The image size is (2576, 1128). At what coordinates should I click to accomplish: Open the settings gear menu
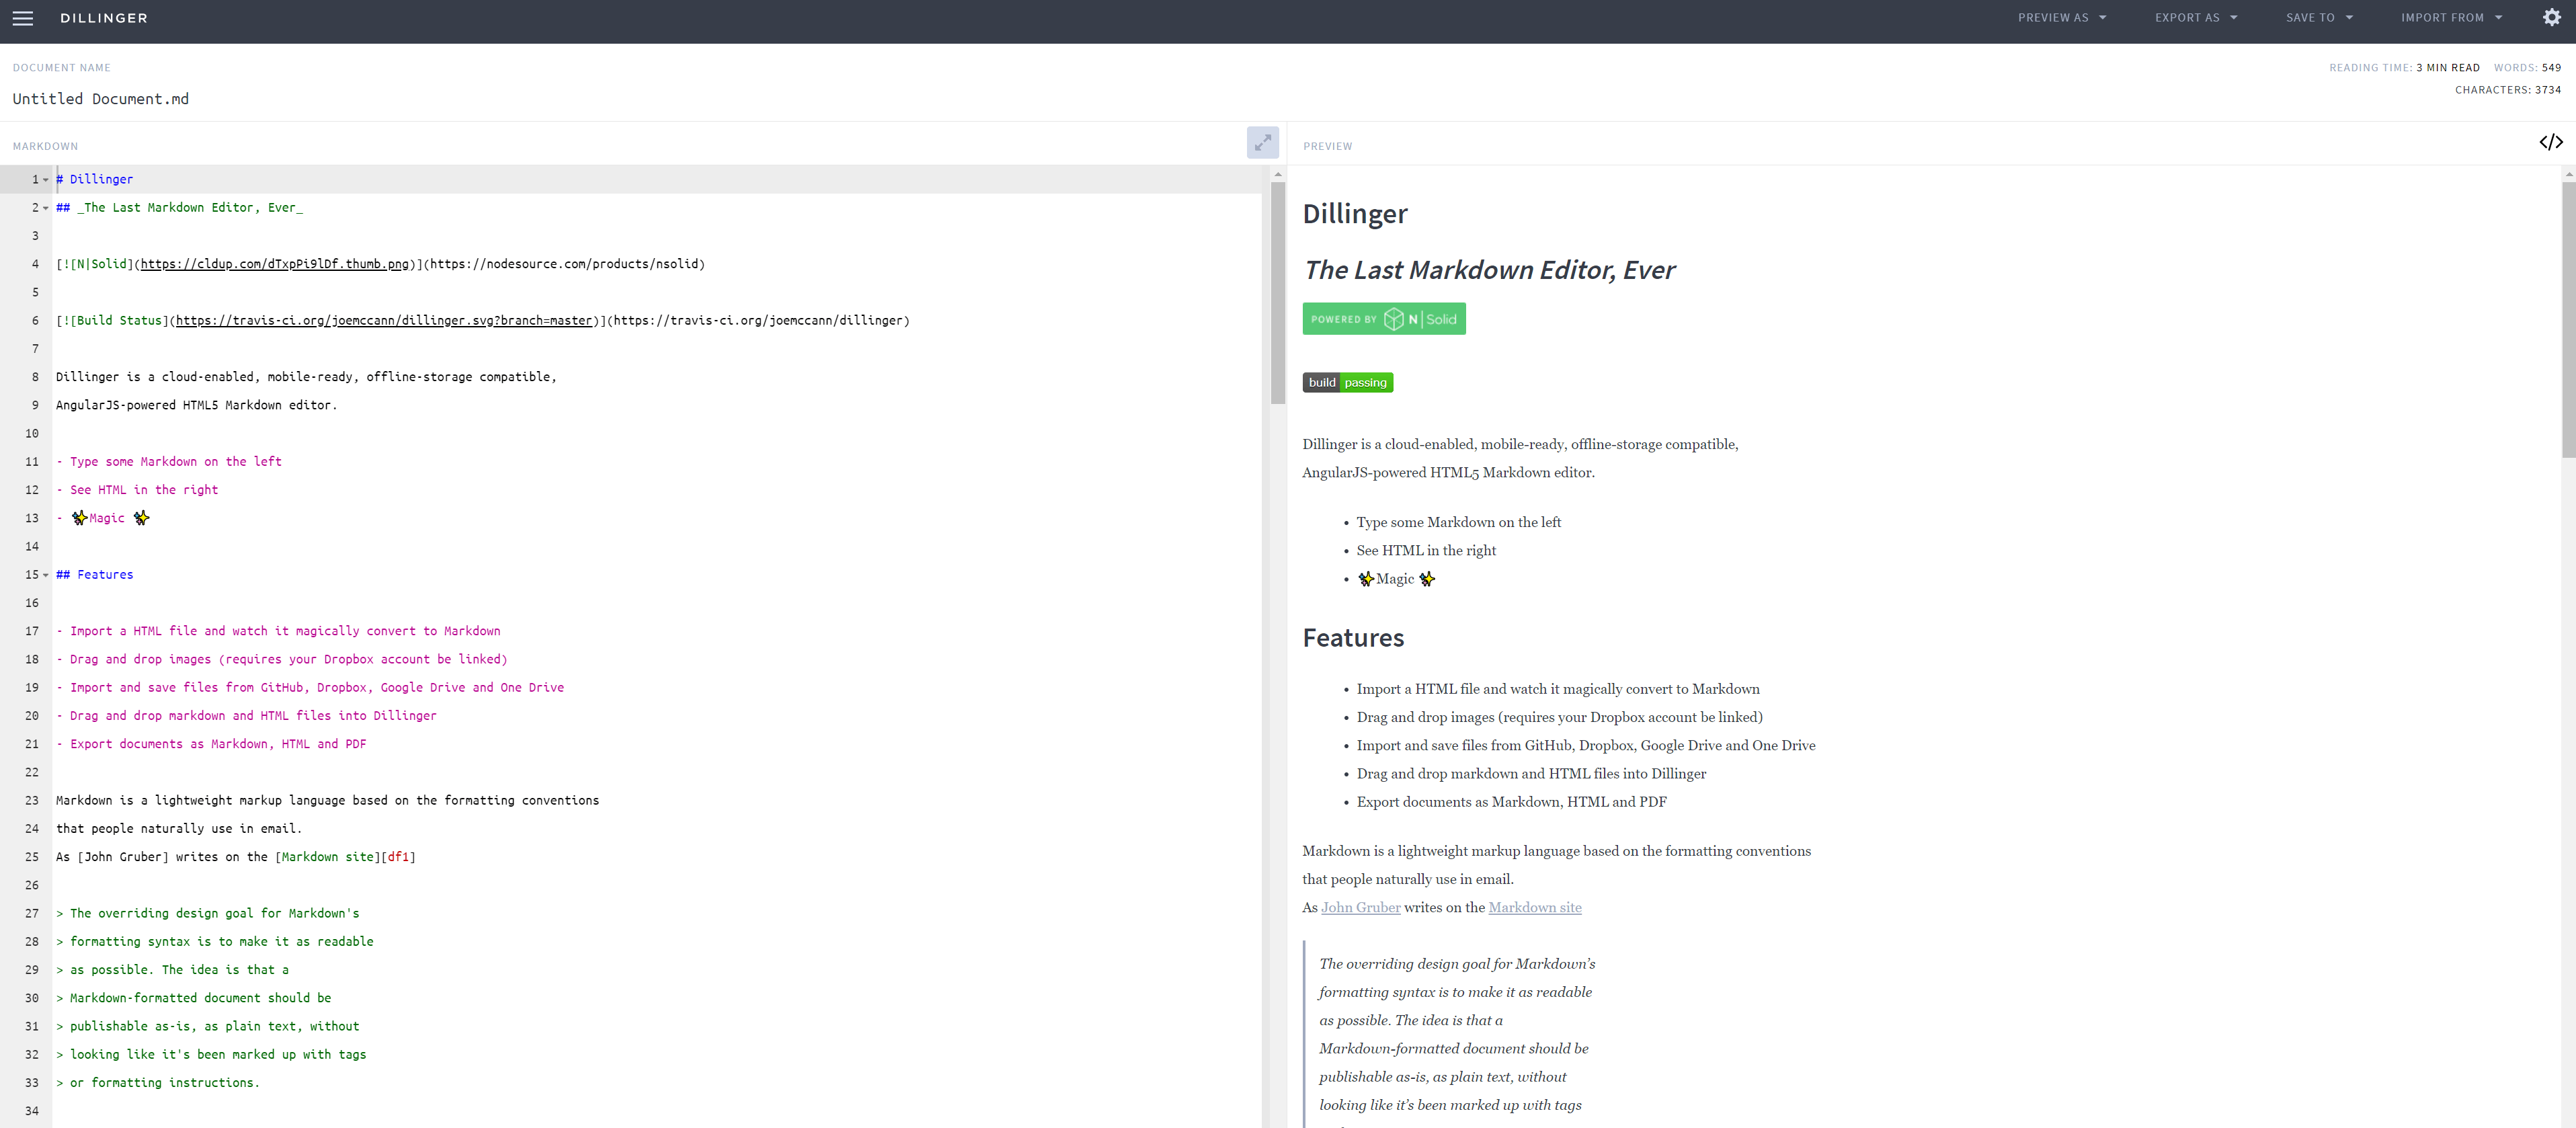[x=2552, y=17]
